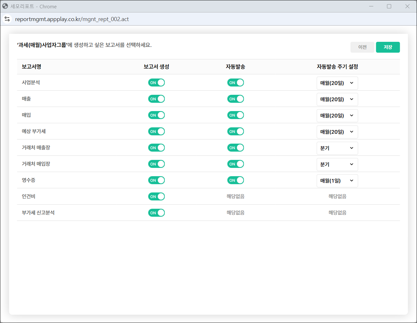Click the globe icon in title bar
417x323 pixels.
click(x=5, y=6)
